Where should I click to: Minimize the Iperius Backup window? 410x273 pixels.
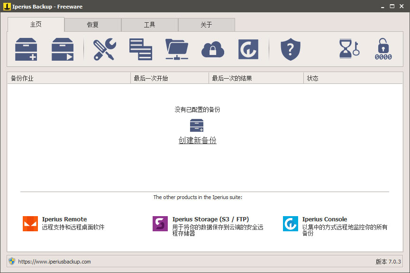pos(383,7)
